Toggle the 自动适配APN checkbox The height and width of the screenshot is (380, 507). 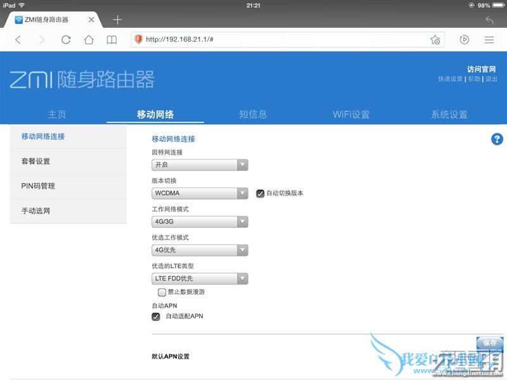pos(155,317)
